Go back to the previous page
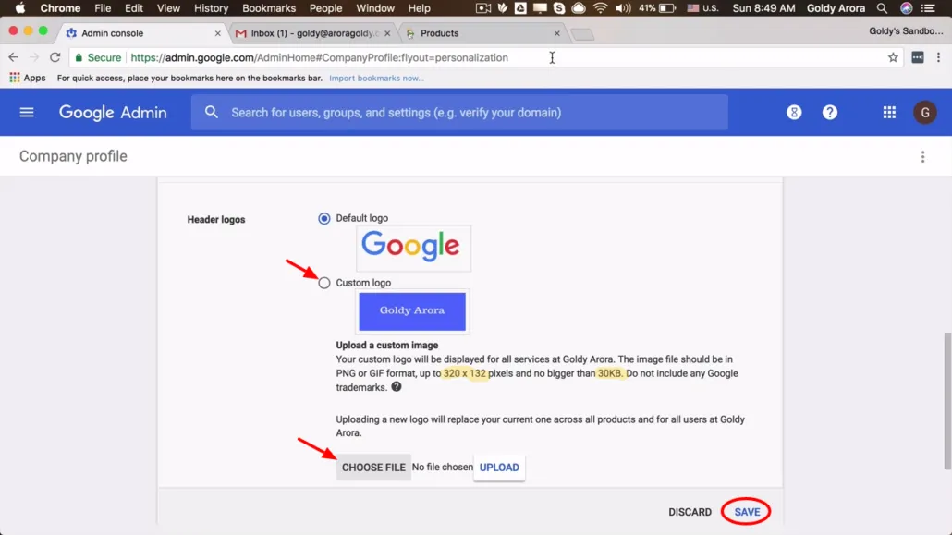Viewport: 952px width, 535px height. pyautogui.click(x=13, y=57)
